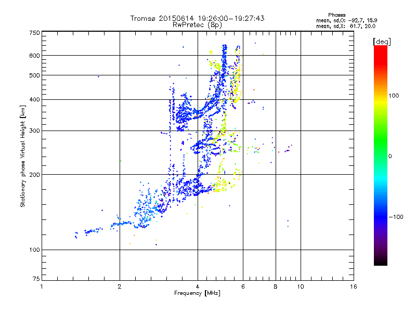
Task: Click the y-axis tick '750'
Action: click(34, 33)
